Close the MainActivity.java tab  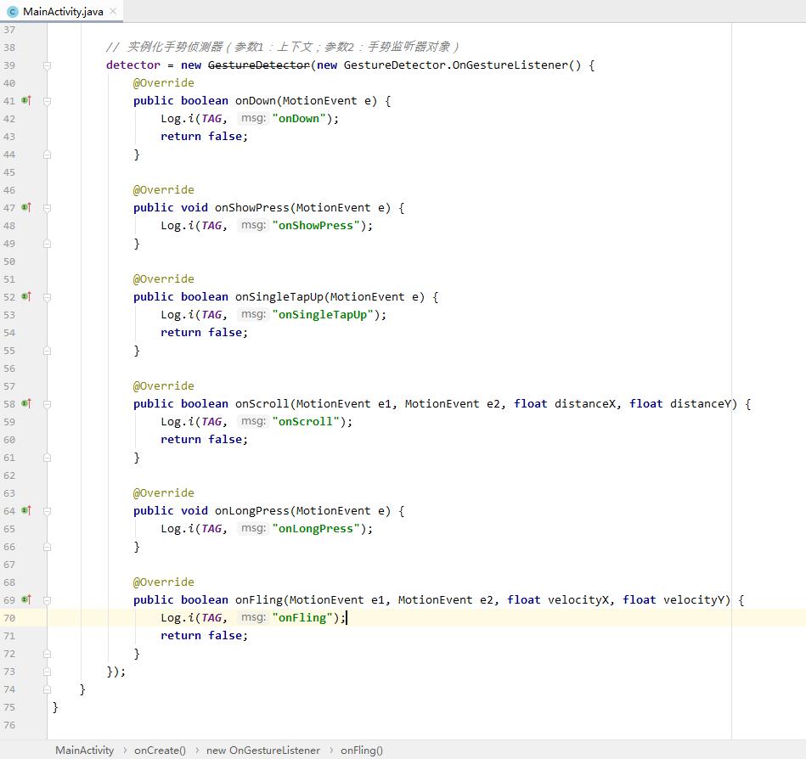point(113,11)
